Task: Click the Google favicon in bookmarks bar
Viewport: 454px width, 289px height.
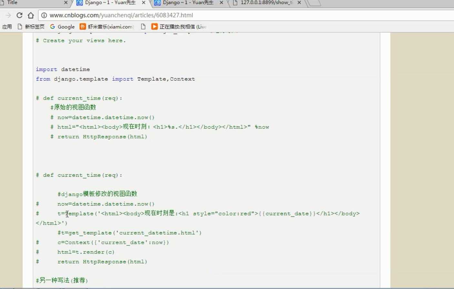Action: point(53,27)
